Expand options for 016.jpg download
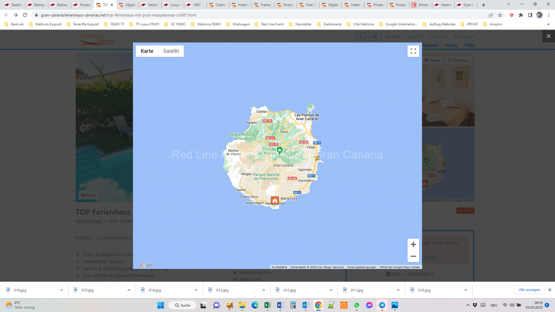The width and height of the screenshot is (555, 312). pyautogui.click(x=61, y=290)
